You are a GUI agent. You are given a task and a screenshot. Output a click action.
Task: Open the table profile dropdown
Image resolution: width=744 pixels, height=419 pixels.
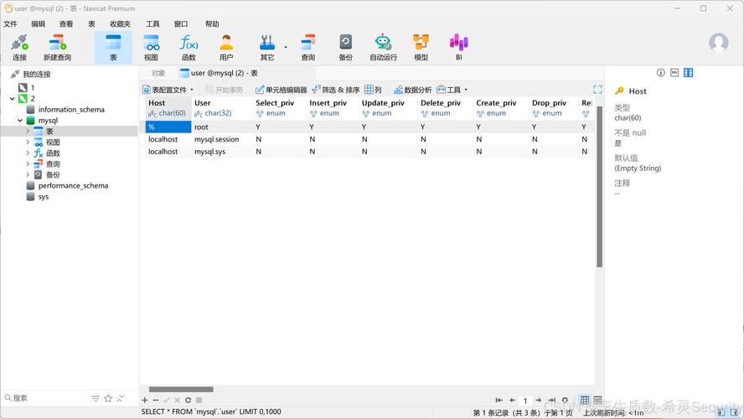(x=168, y=90)
